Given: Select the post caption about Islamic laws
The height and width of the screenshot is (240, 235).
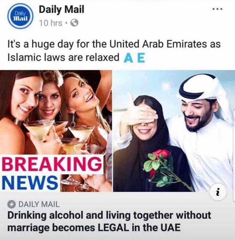Looking at the screenshot, I should (x=114, y=51).
